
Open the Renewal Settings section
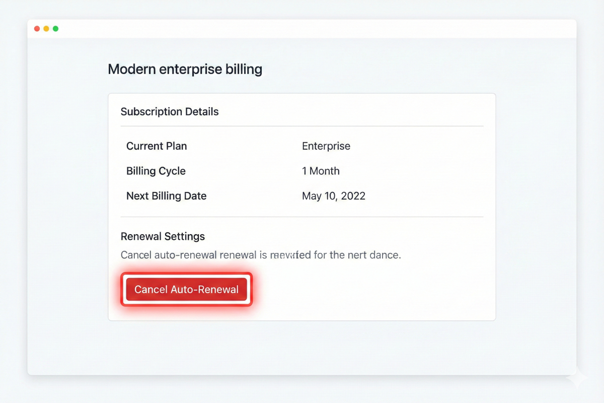pyautogui.click(x=163, y=236)
